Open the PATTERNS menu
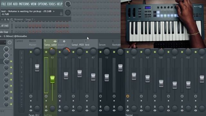Viewport: 206px width, 116px height. pyautogui.click(x=24, y=4)
